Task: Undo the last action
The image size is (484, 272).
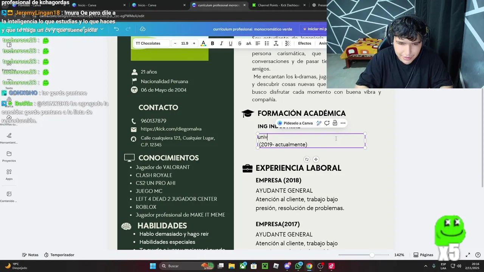Action: click(x=116, y=29)
